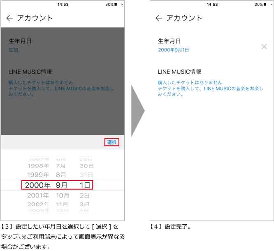This screenshot has width=274, height=251.
Task: Select 30日 in the day wheel
Action: pos(86,166)
